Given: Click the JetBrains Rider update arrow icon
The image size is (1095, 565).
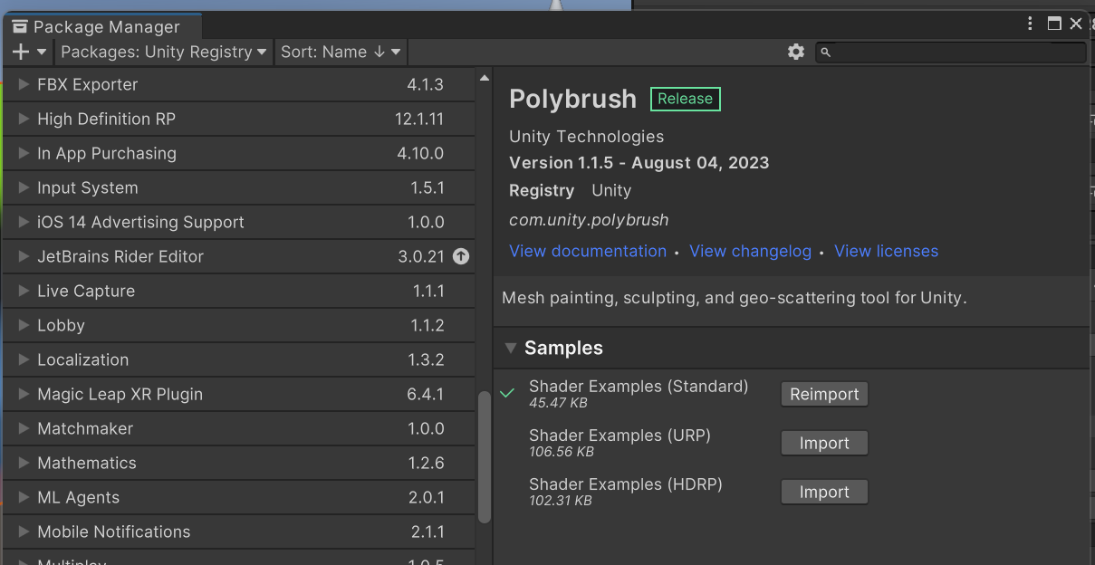Looking at the screenshot, I should [461, 256].
